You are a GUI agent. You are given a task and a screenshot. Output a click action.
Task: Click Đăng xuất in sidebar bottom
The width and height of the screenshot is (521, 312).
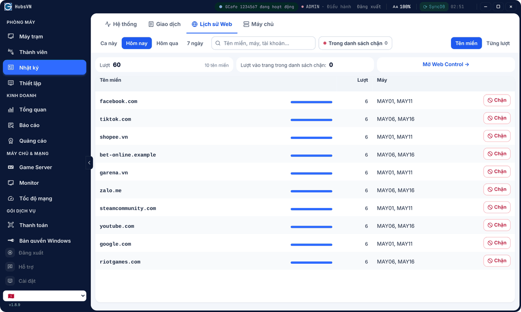(x=45, y=252)
